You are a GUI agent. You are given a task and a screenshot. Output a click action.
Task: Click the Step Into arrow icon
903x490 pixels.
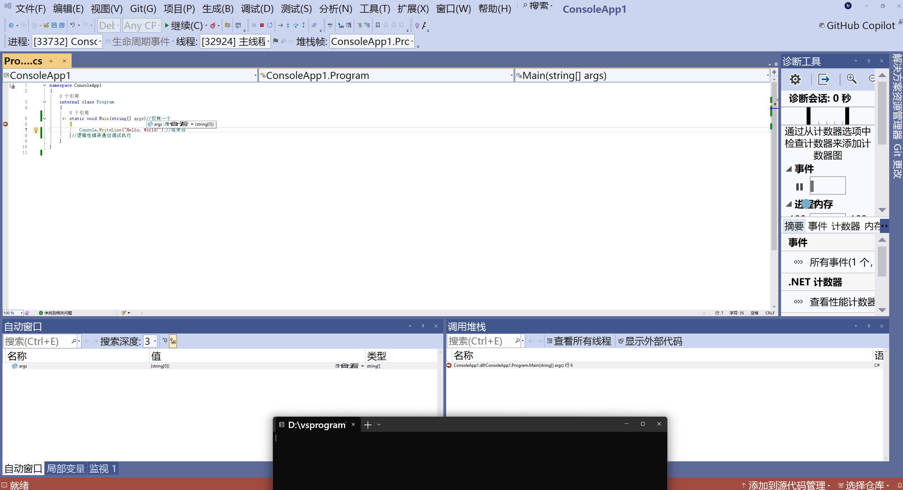[x=288, y=25]
